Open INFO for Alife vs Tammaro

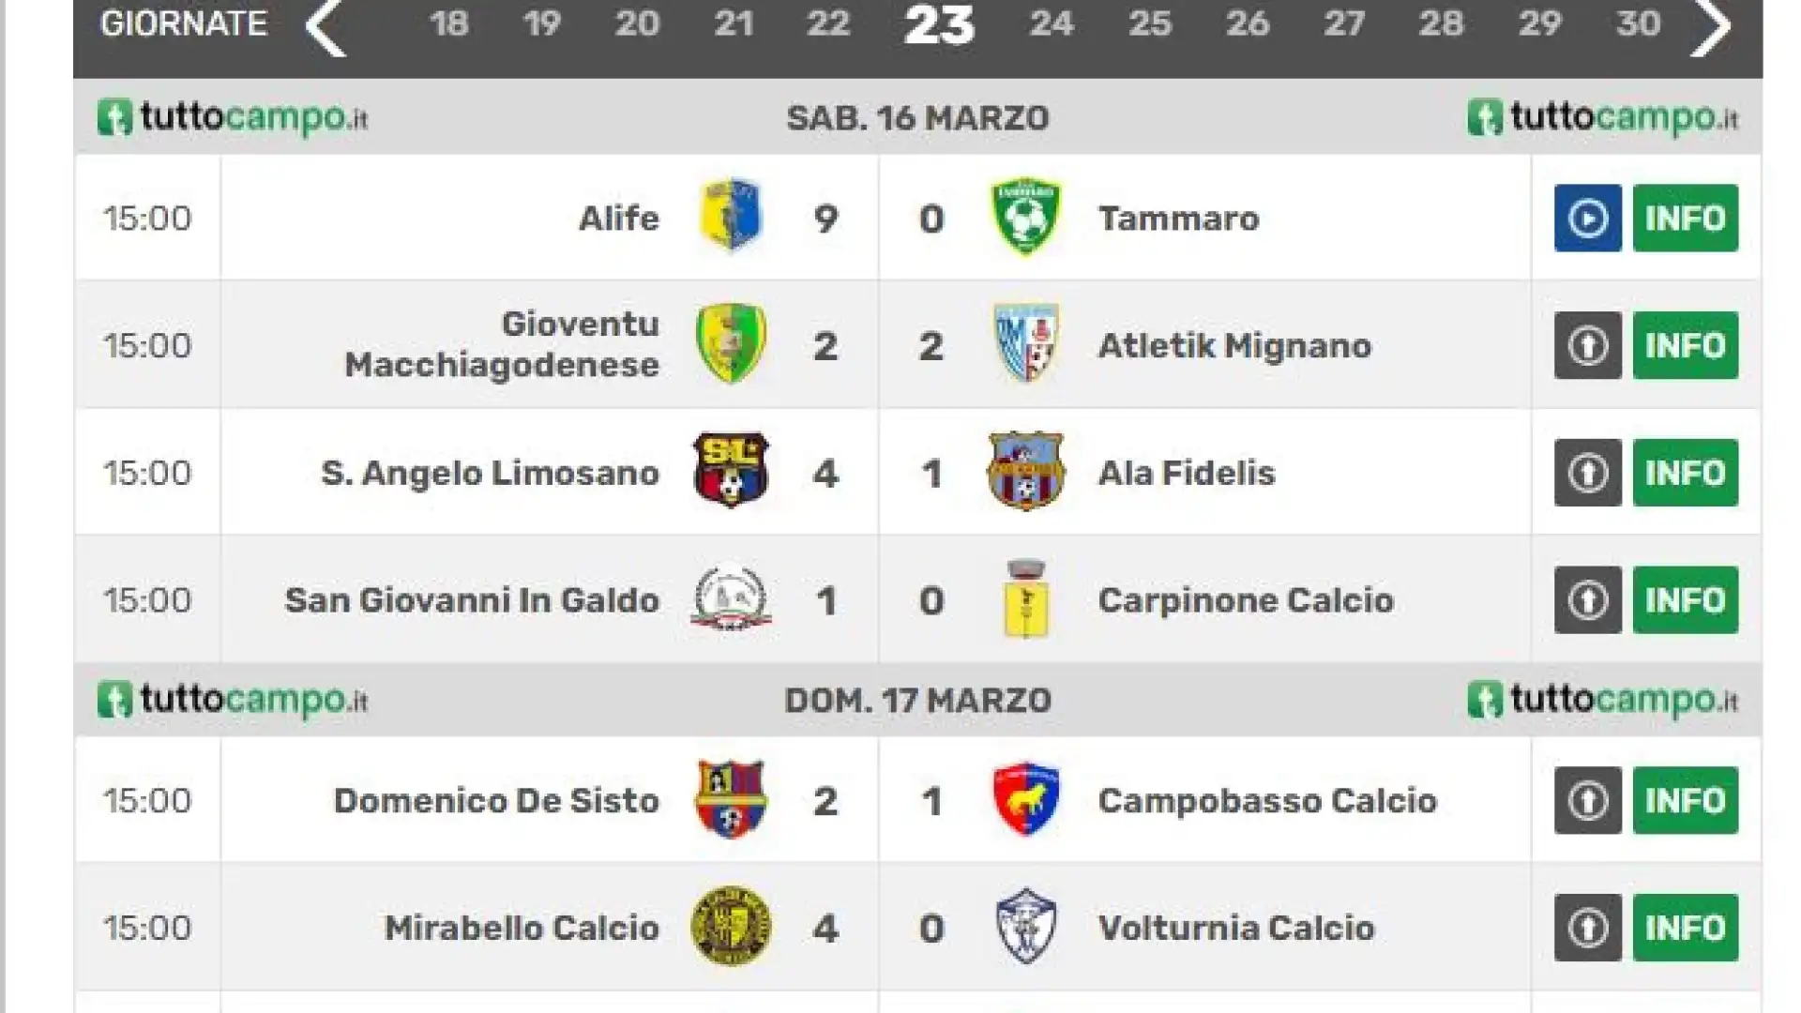(x=1685, y=219)
